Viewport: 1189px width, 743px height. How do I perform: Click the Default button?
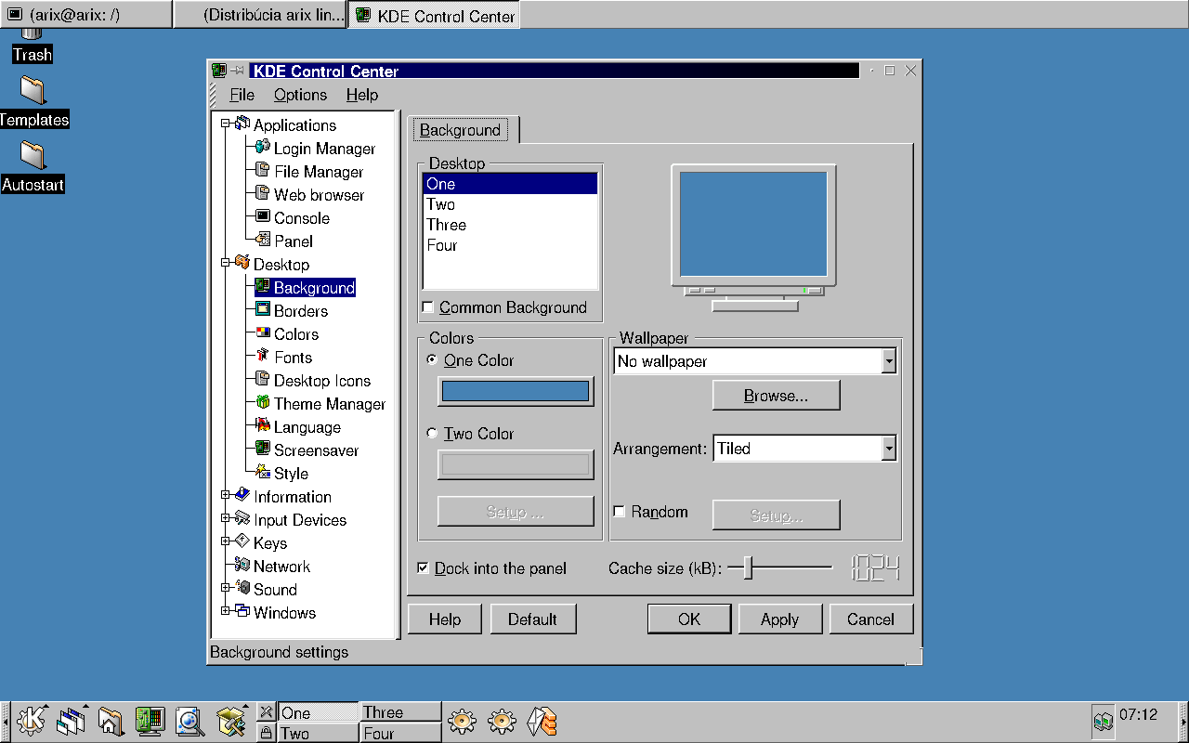533,619
